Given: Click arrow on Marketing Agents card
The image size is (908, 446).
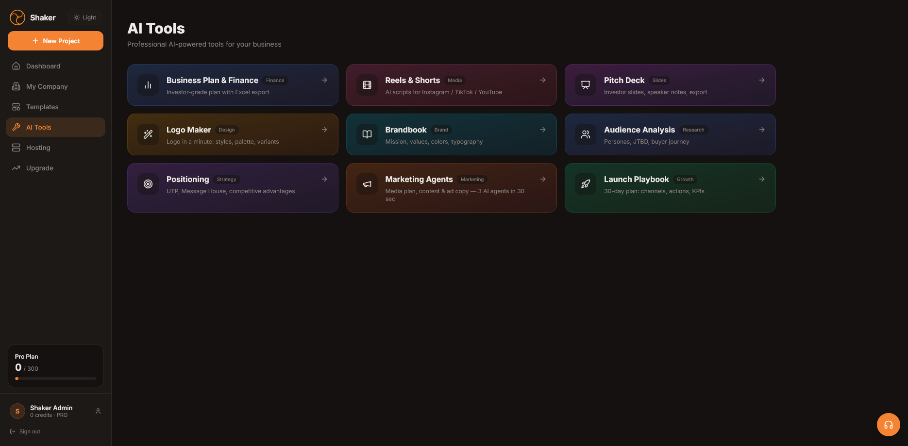Looking at the screenshot, I should [x=543, y=179].
